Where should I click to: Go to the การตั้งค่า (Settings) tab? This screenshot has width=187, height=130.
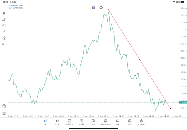click(142, 122)
